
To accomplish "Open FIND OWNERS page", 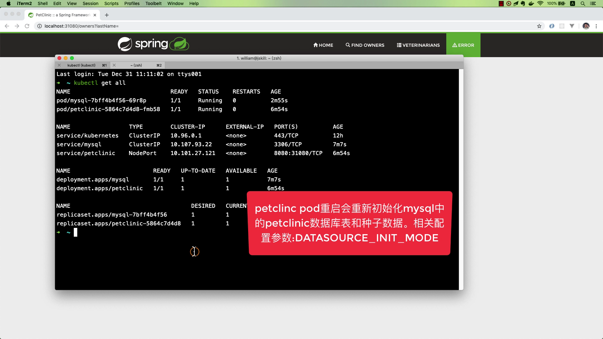I will tap(365, 45).
